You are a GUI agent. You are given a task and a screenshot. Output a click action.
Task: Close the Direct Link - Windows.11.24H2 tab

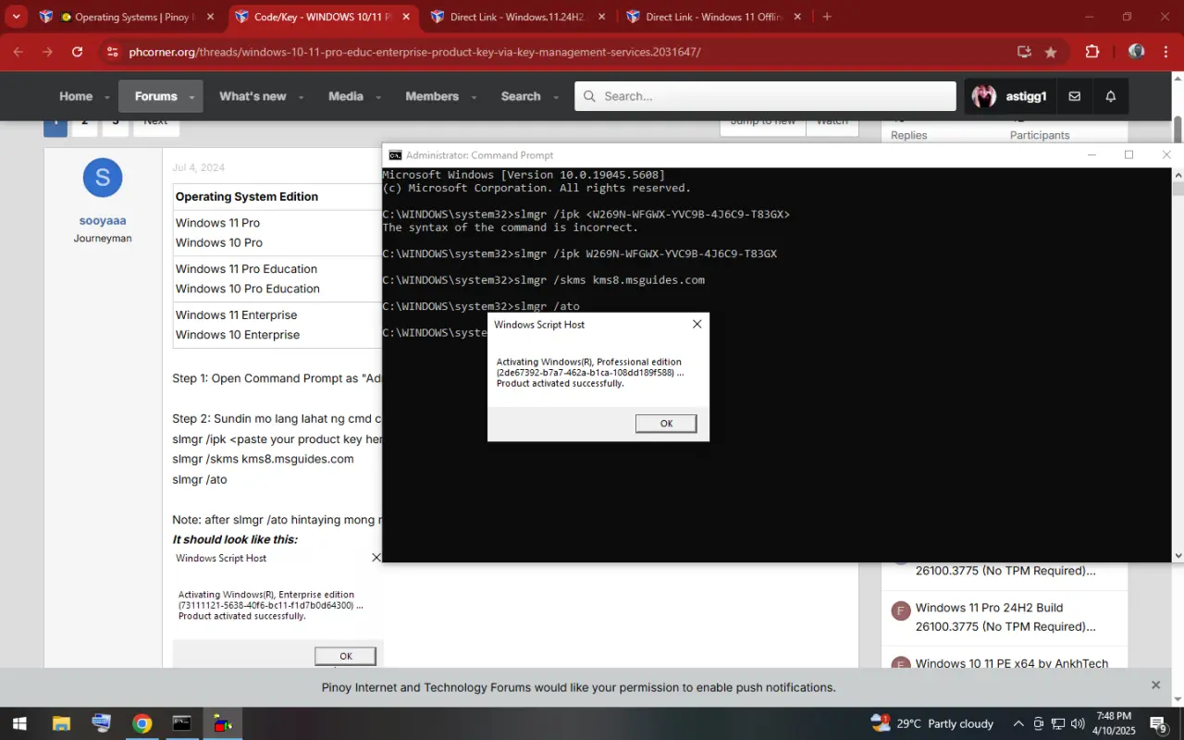[x=601, y=17]
